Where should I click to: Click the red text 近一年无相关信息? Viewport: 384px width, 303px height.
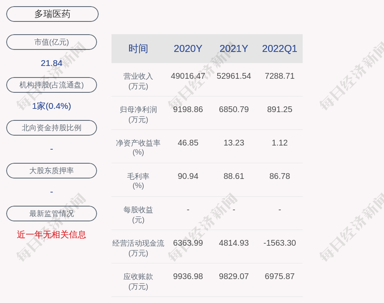pos(52,235)
